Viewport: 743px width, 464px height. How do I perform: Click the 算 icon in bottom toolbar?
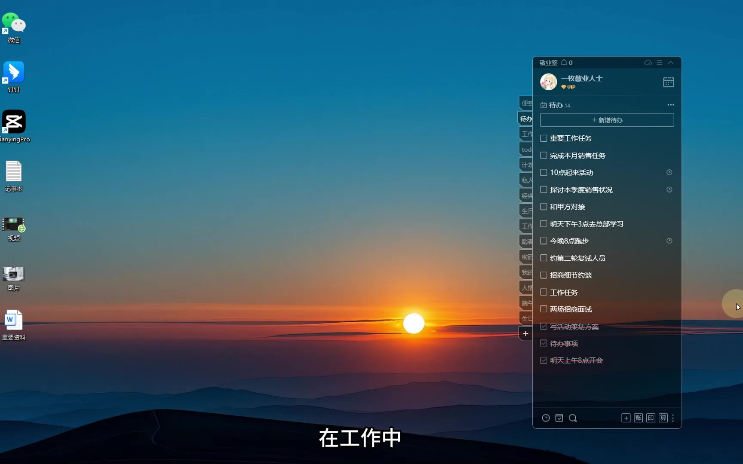tap(663, 418)
